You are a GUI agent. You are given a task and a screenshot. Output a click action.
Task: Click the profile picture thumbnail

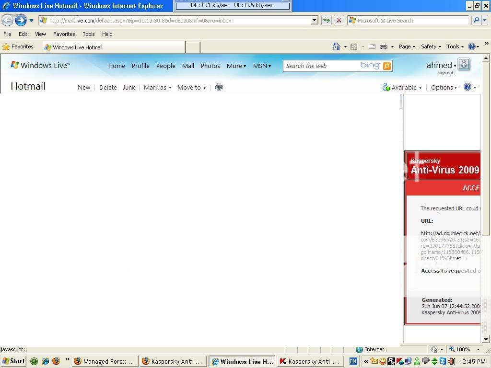click(x=464, y=64)
